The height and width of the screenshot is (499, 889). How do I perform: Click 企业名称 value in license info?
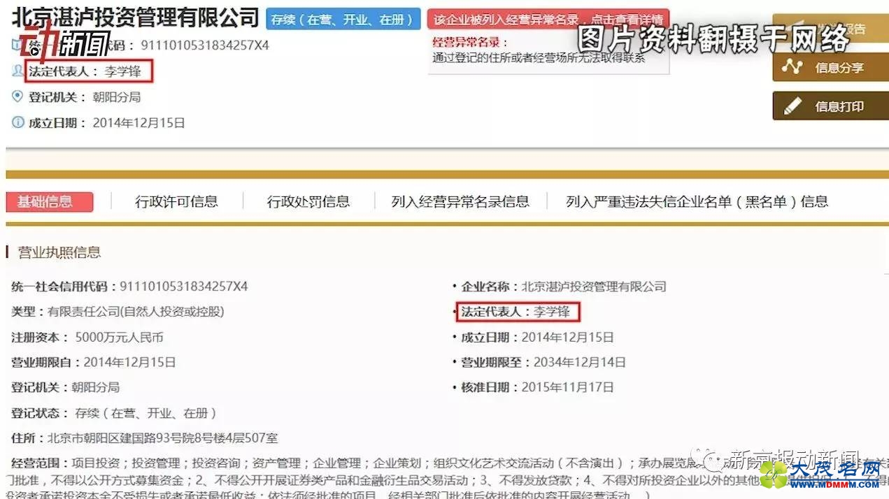pyautogui.click(x=594, y=287)
